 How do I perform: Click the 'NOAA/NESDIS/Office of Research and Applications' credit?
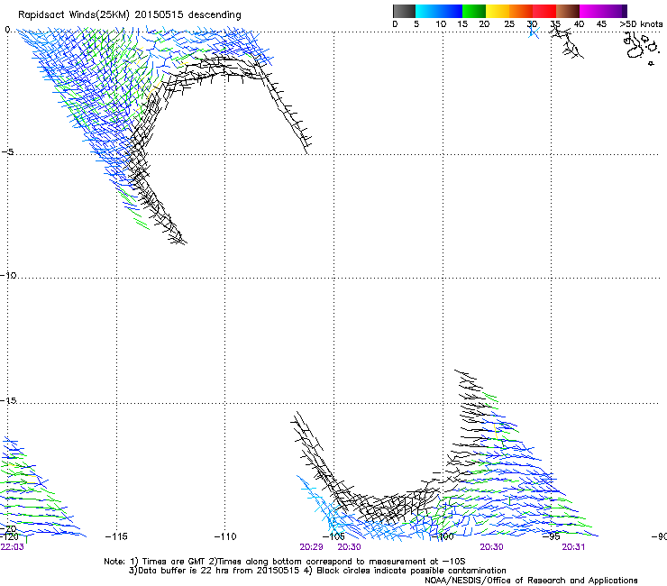(531, 580)
